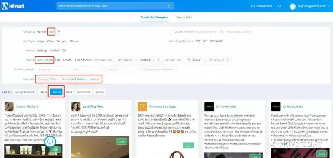
Task: Expand the Language dropdown
Action: coord(54,69)
